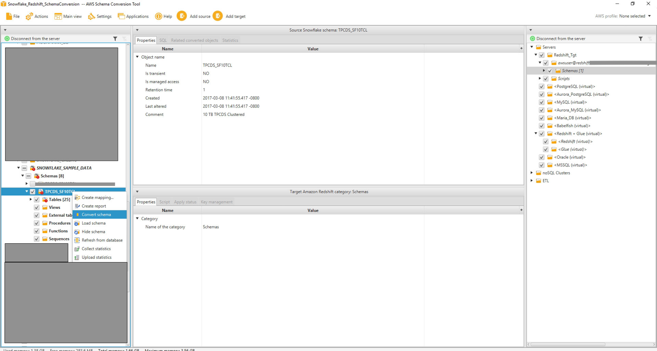Expand the Scripts node
The height and width of the screenshot is (351, 657).
540,78
